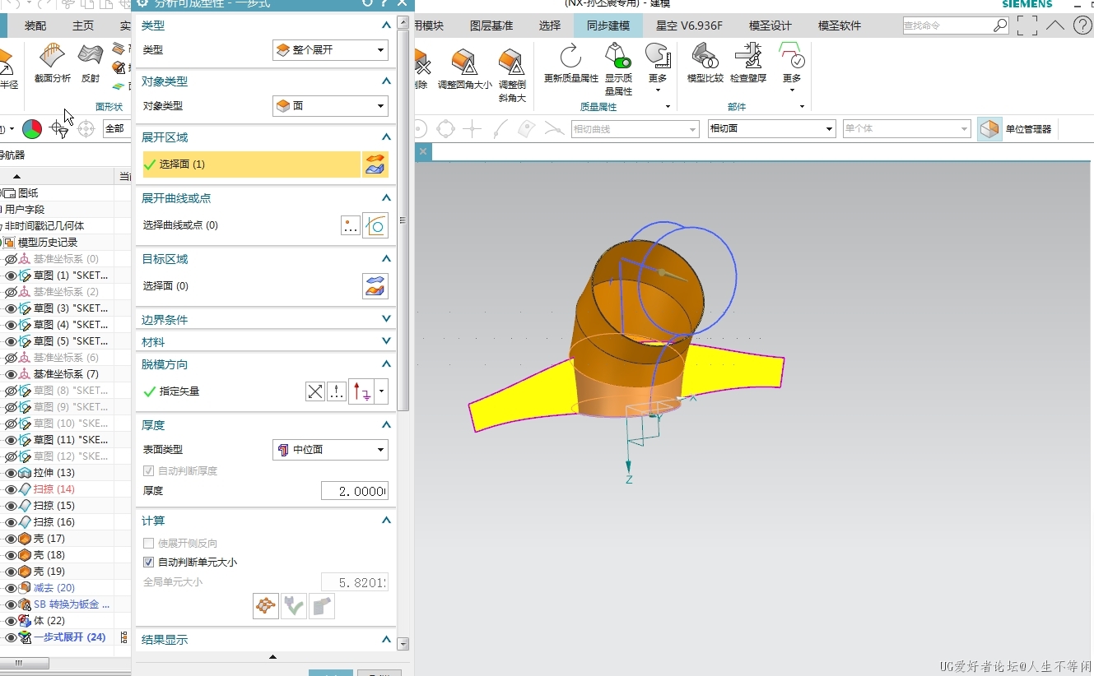Toggle the 使展开侧反向 checkbox
The image size is (1094, 676).
click(149, 544)
